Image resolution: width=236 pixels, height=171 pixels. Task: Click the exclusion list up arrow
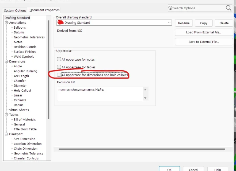(x=145, y=90)
